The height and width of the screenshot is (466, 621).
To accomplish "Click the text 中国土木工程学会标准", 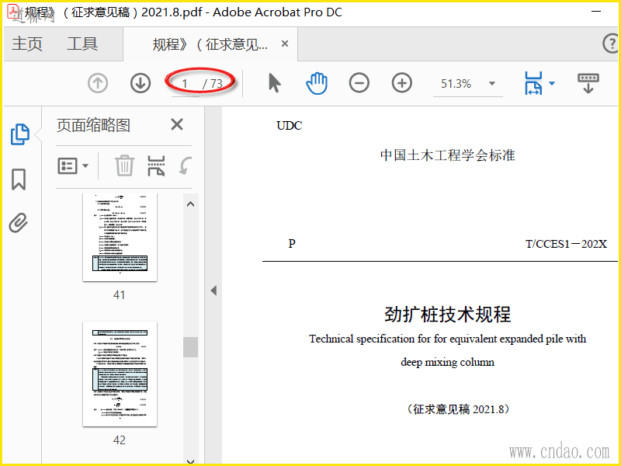I will coord(448,155).
